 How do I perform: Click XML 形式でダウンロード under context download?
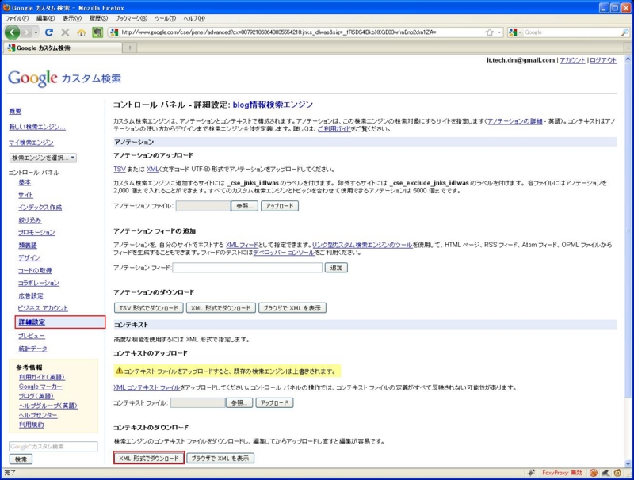click(149, 458)
